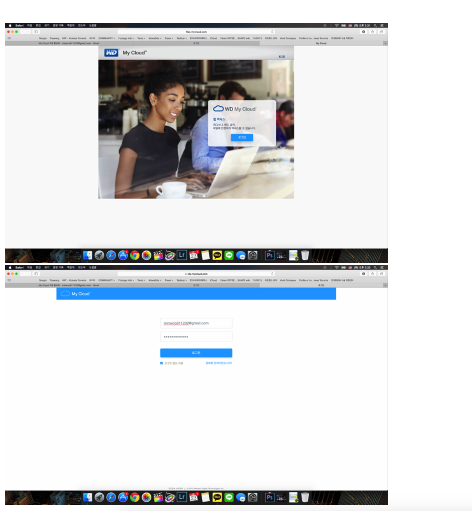
Task: Reload the idp.mycloud.com page
Action: (272, 274)
